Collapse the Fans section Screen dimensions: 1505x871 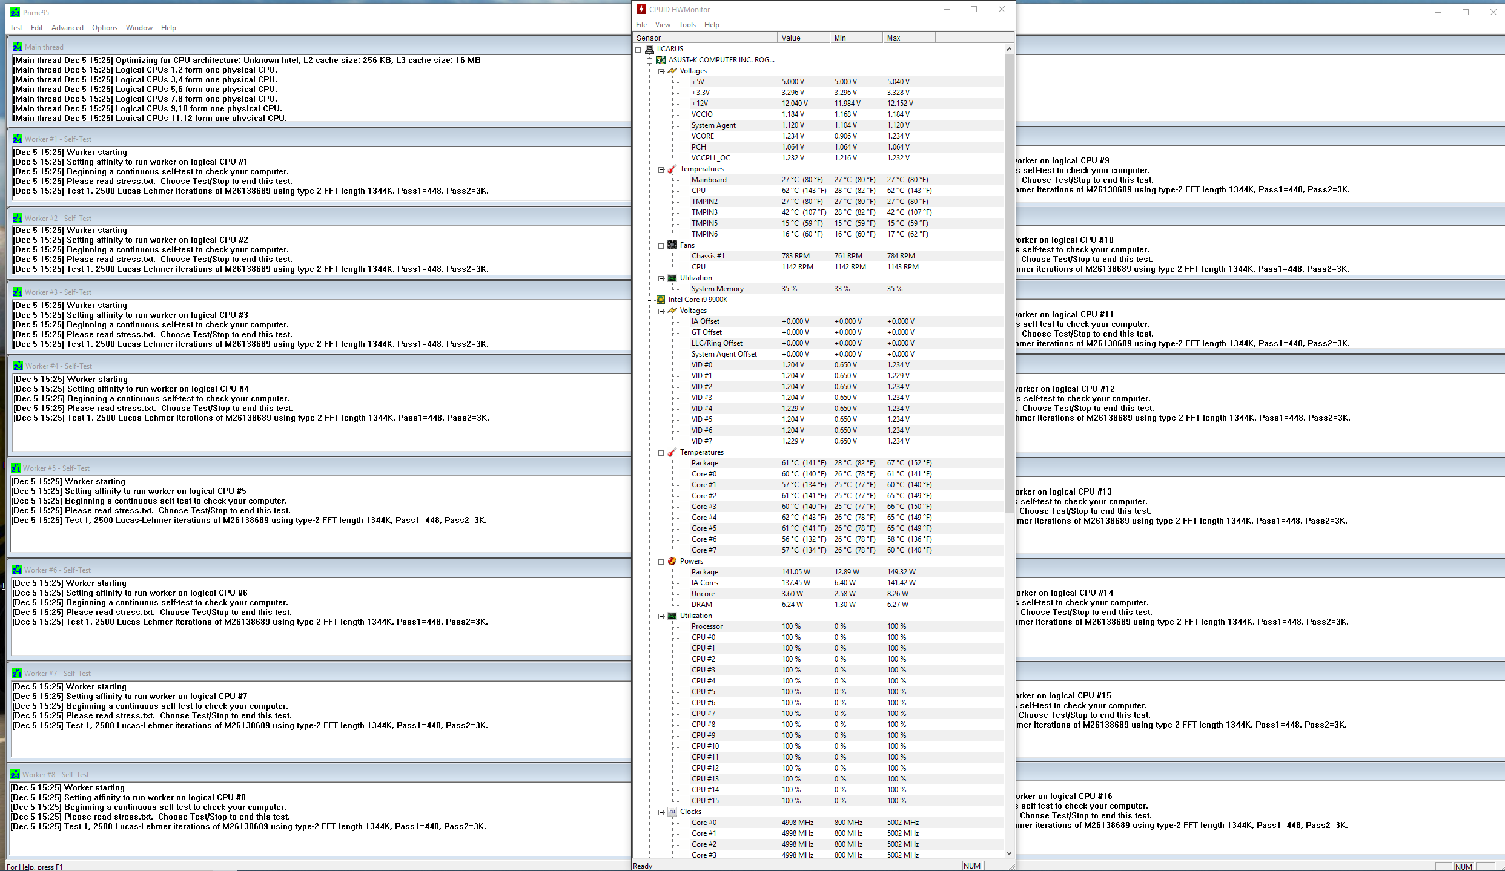(x=661, y=245)
